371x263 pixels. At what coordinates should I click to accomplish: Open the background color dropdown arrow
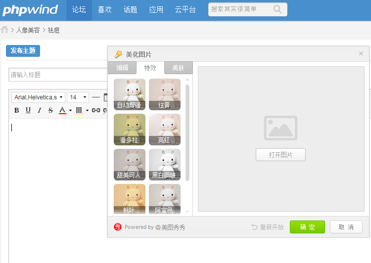click(87, 110)
